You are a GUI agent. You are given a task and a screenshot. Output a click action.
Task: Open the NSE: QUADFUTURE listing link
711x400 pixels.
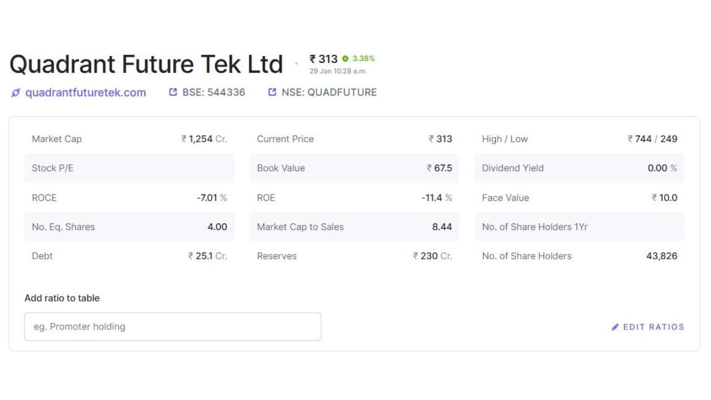click(x=329, y=92)
